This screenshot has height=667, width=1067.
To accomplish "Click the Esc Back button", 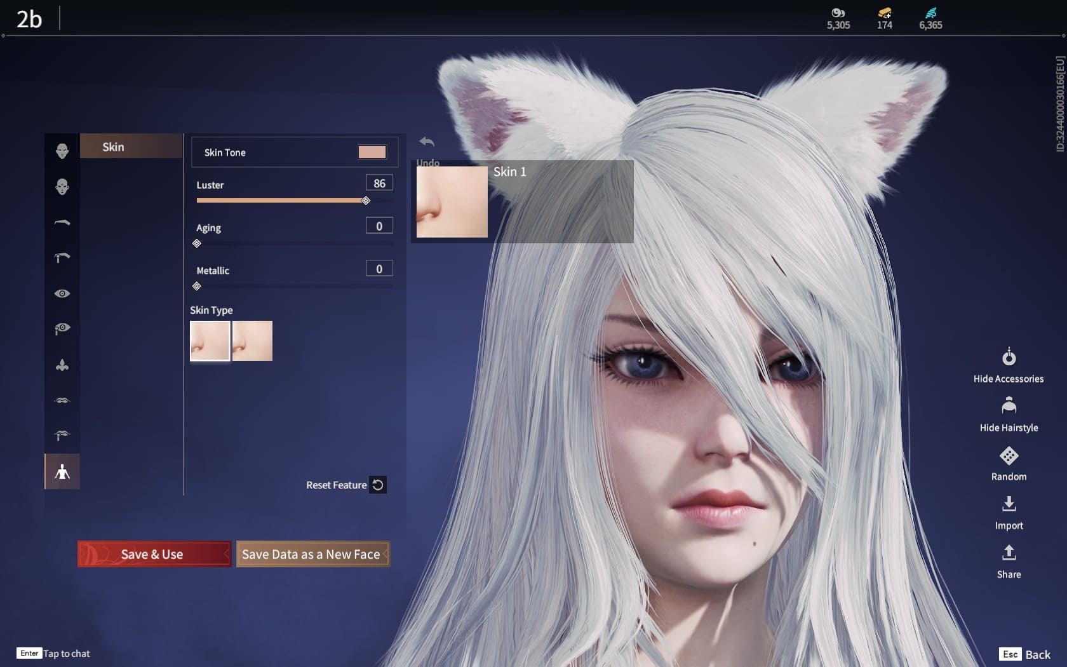I will [x=1024, y=654].
